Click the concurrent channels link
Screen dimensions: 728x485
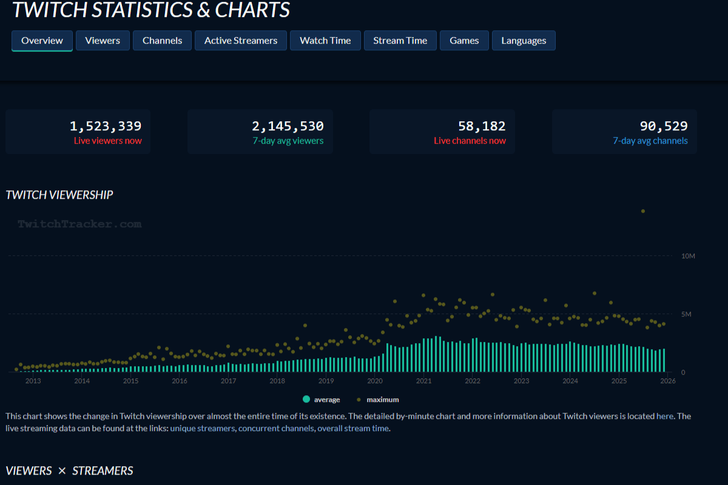coord(277,429)
